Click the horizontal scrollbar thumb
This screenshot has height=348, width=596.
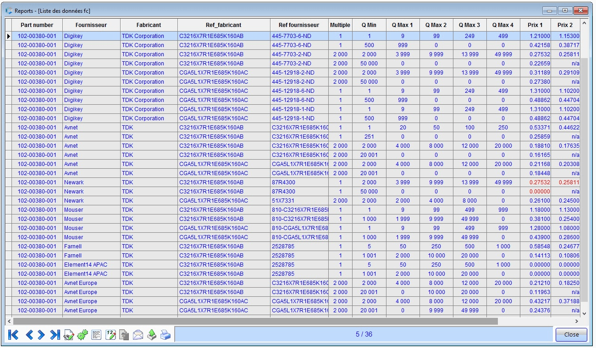(x=255, y=321)
